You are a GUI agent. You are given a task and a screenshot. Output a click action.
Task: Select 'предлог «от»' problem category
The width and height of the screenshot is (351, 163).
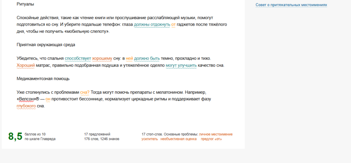pos(211,139)
